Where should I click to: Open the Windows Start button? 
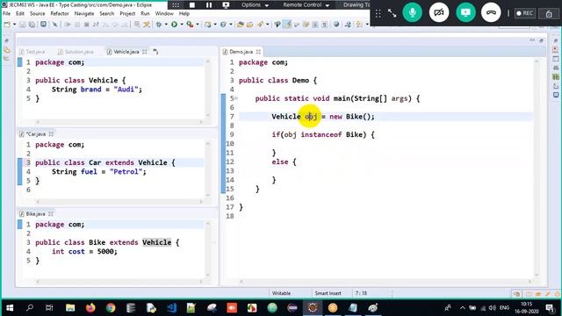[x=10, y=308]
